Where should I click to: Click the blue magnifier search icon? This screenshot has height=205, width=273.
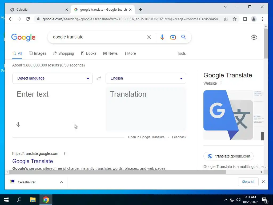coord(183,37)
